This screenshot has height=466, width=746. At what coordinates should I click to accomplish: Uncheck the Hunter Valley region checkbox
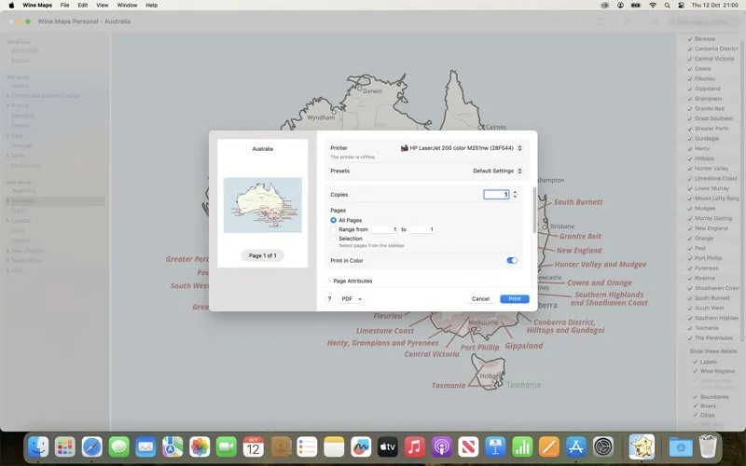pos(690,169)
